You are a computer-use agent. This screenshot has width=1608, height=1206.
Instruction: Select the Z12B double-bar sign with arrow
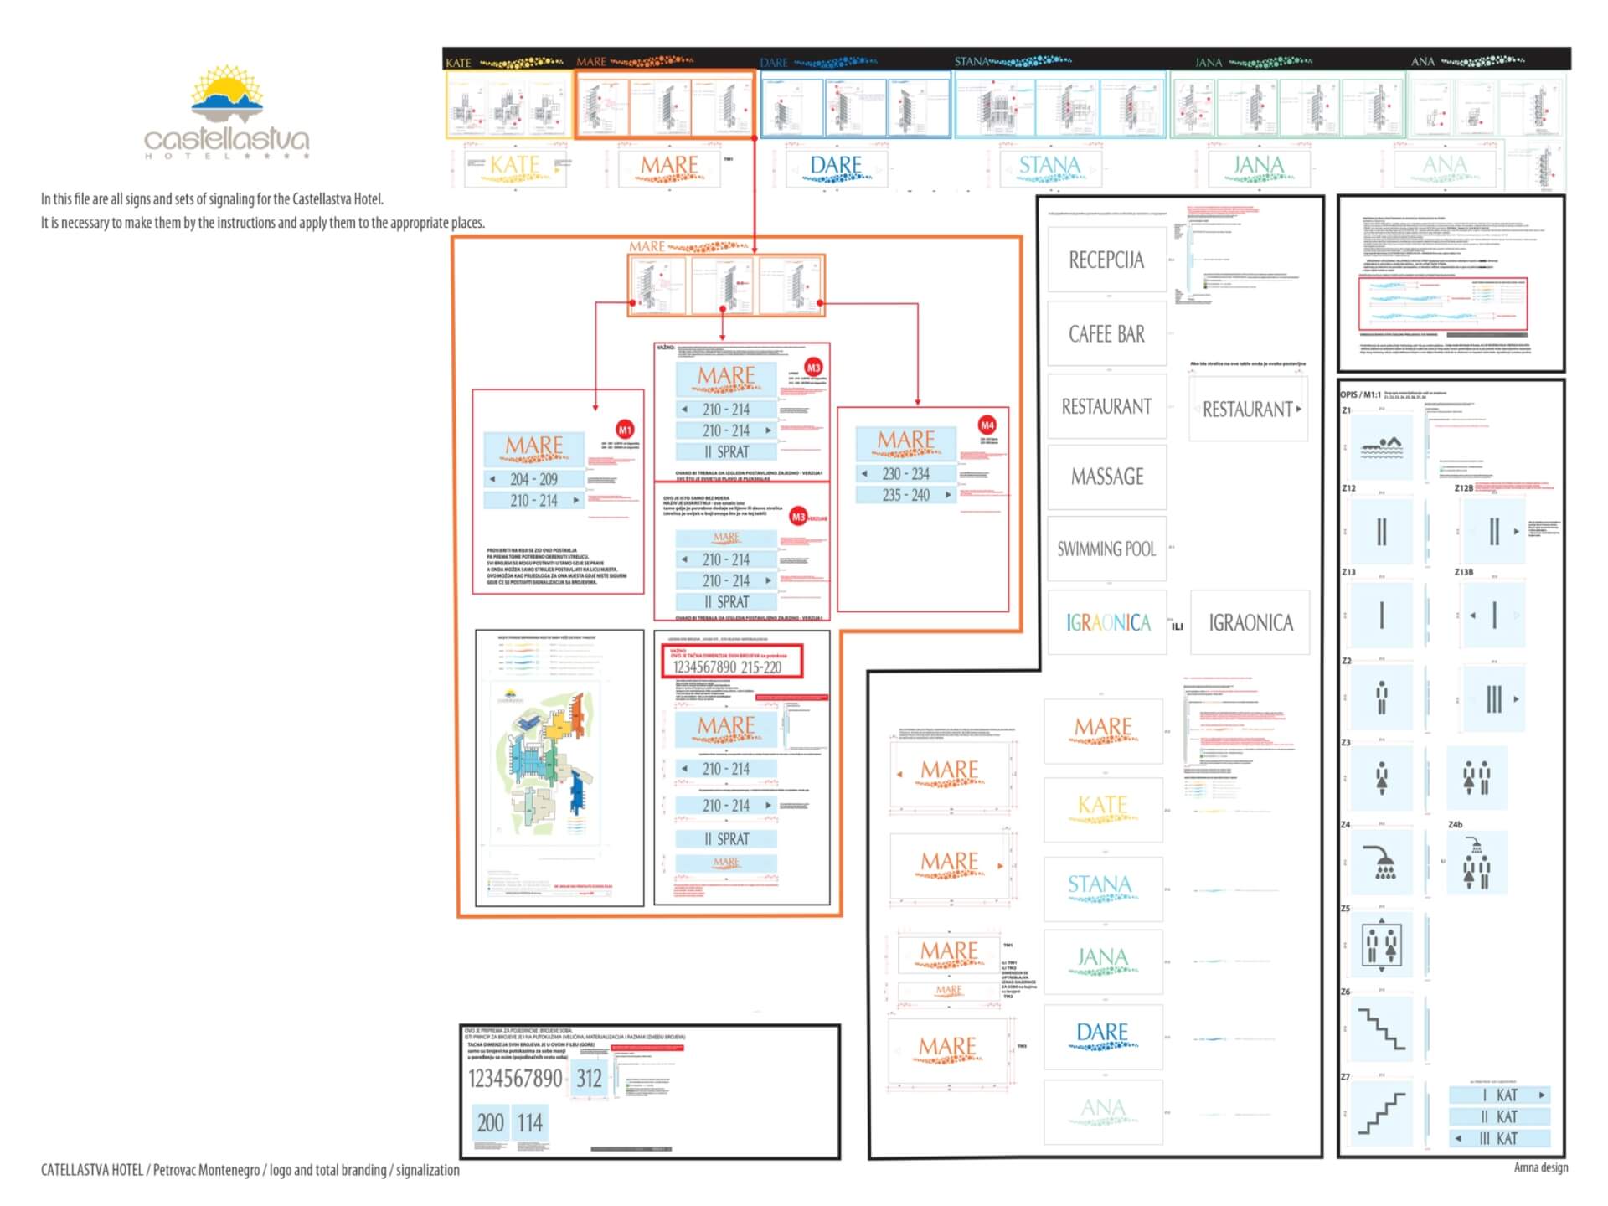[1494, 531]
